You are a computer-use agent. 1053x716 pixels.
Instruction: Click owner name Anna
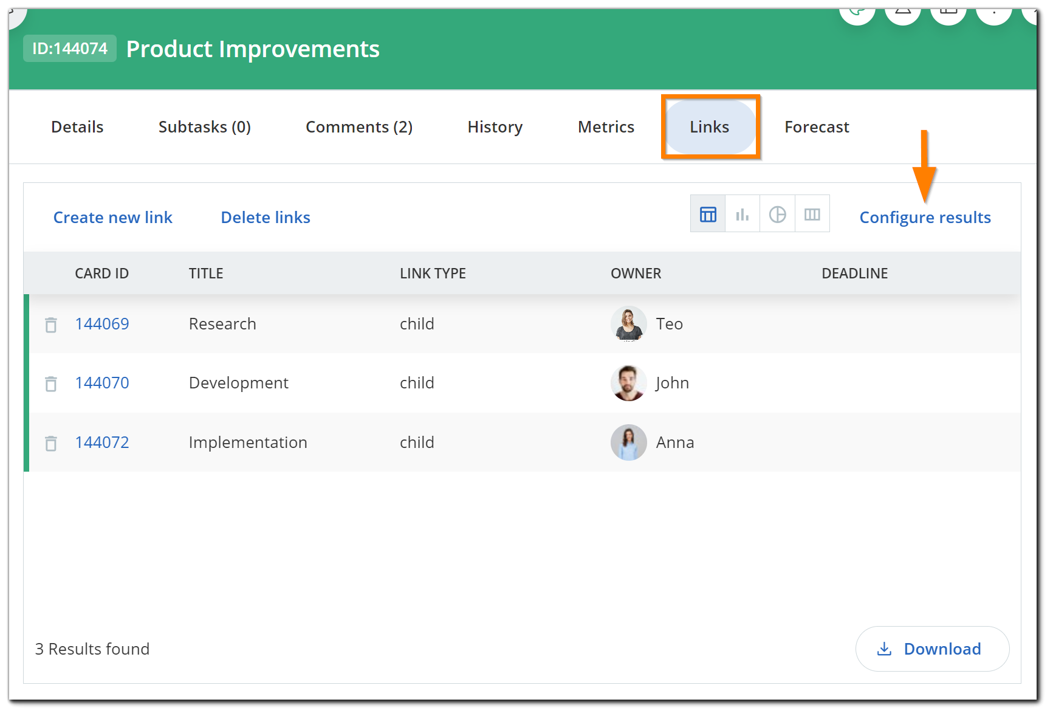coord(675,442)
